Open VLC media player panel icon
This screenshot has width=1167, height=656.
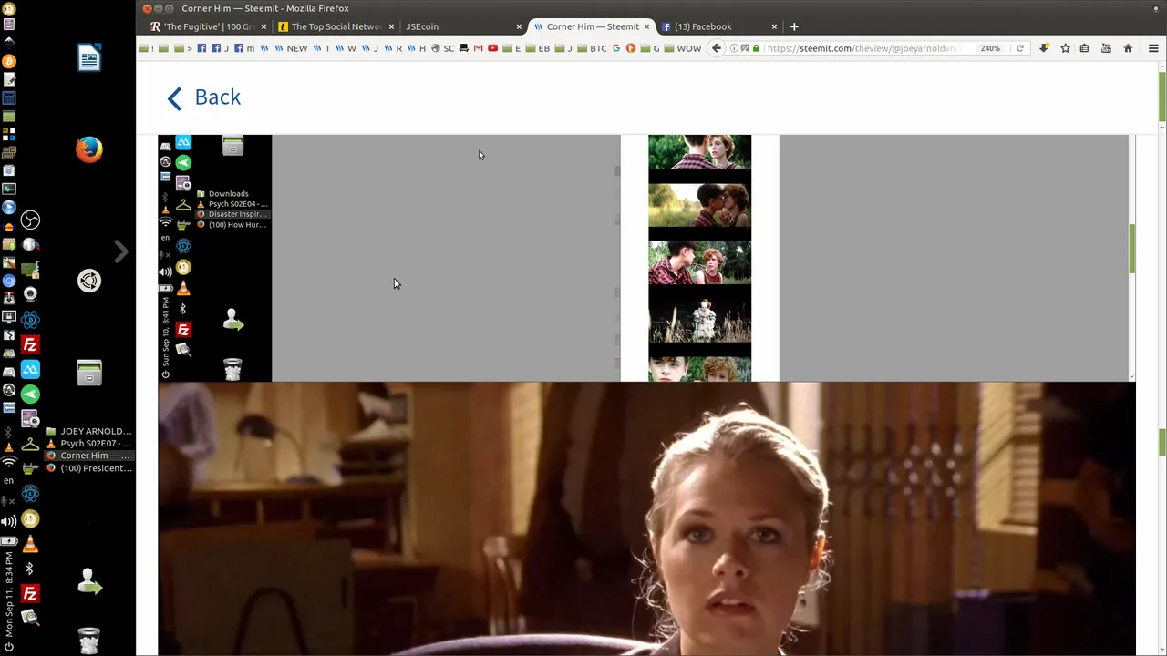[x=30, y=544]
